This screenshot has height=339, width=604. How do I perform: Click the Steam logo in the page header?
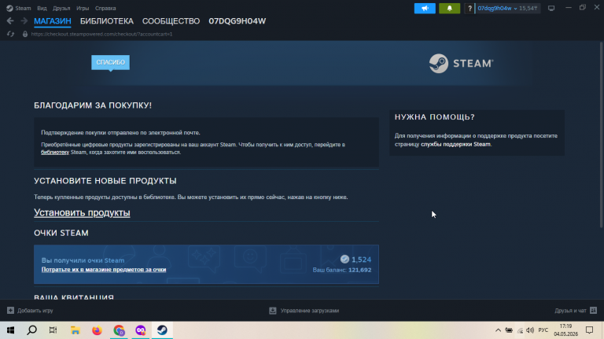click(461, 63)
